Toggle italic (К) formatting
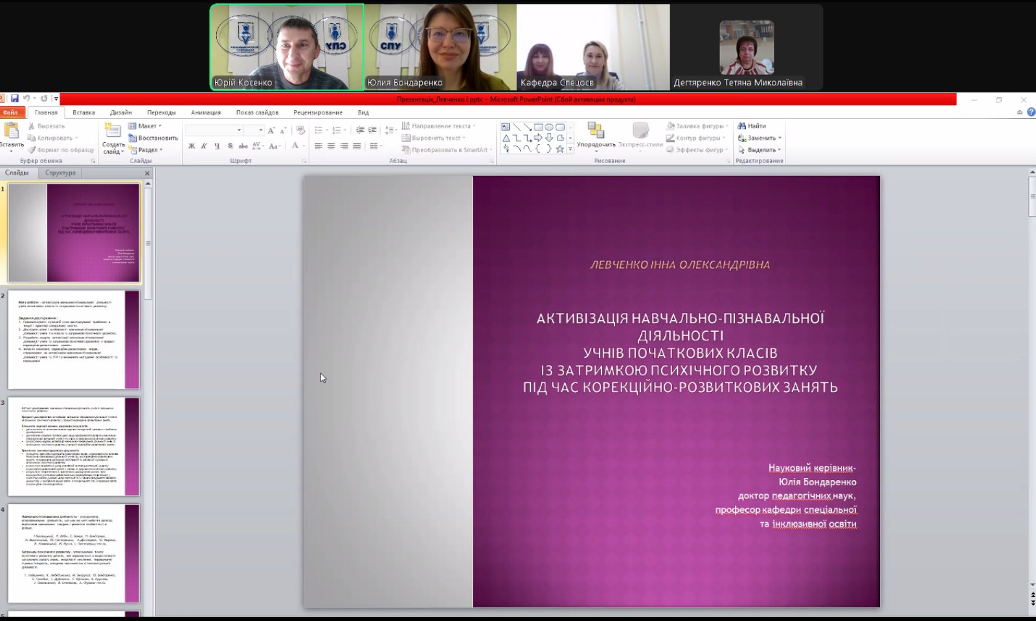The image size is (1036, 621). point(204,146)
